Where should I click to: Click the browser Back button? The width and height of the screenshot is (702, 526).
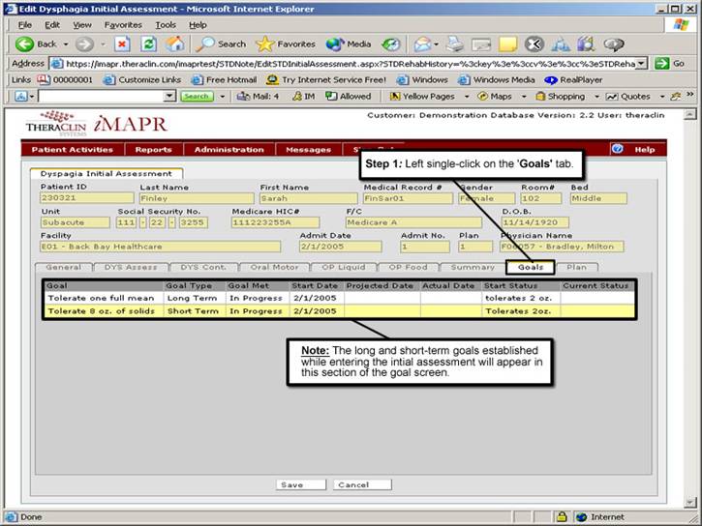[36, 44]
